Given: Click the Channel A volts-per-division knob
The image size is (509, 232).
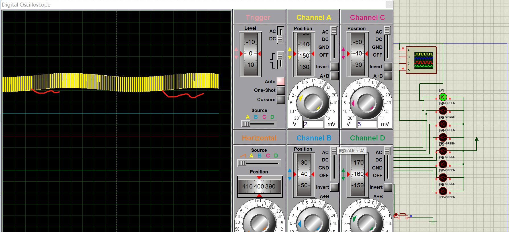Looking at the screenshot, I should point(313,103).
